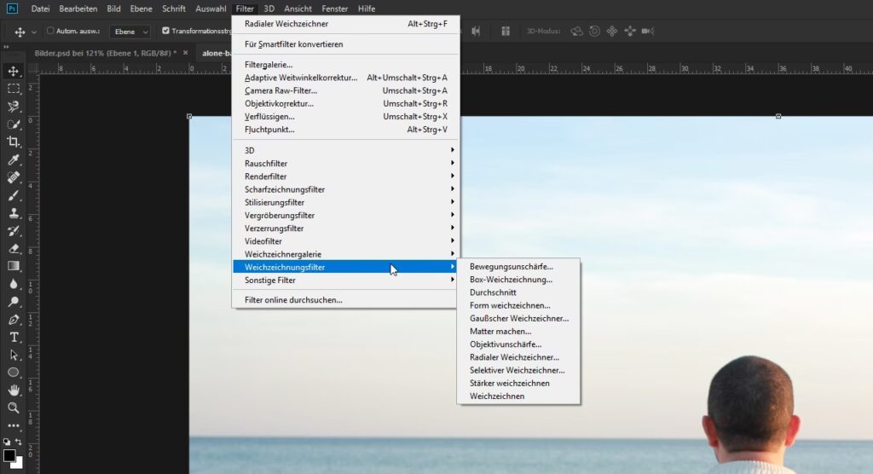The height and width of the screenshot is (474, 873).
Task: Close the Bilder.psd document tab
Action: click(x=185, y=53)
